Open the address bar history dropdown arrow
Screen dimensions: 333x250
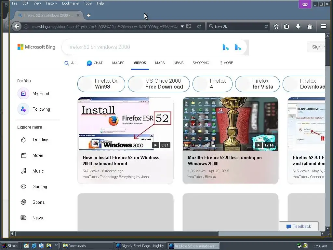pos(182,26)
